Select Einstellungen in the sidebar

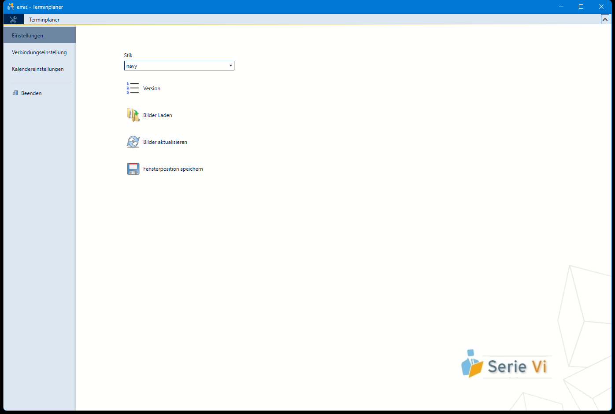click(40, 36)
